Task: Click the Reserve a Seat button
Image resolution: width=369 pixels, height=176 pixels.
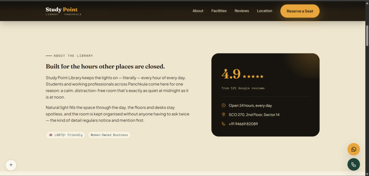Action: 300,11
